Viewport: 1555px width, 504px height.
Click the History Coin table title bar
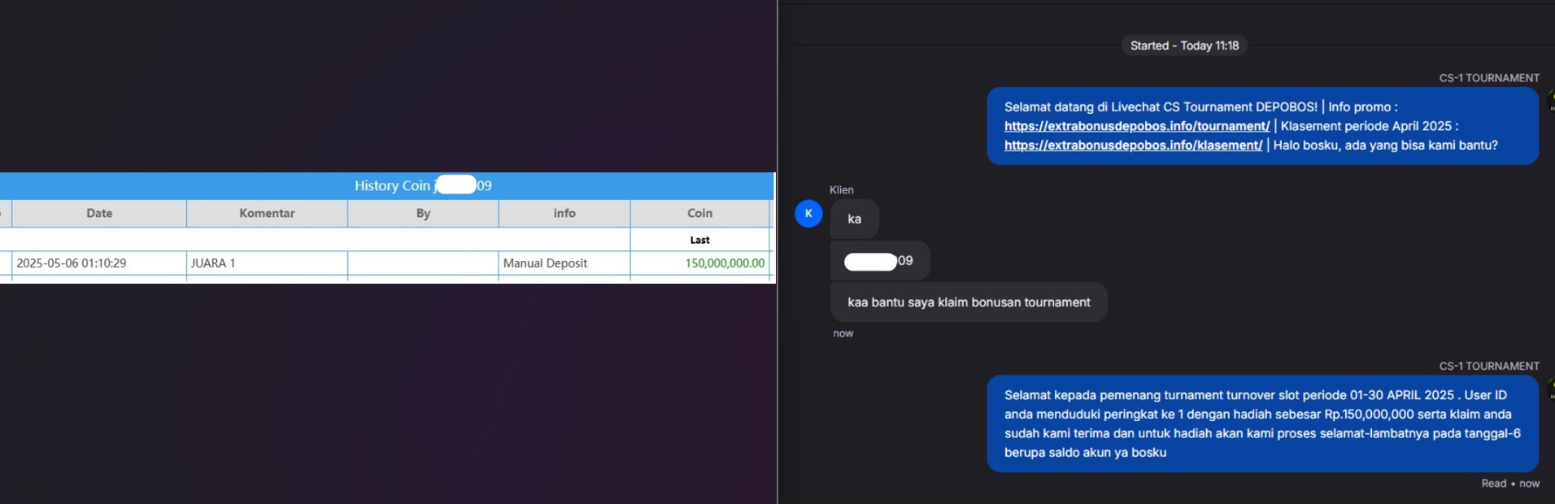(x=387, y=185)
